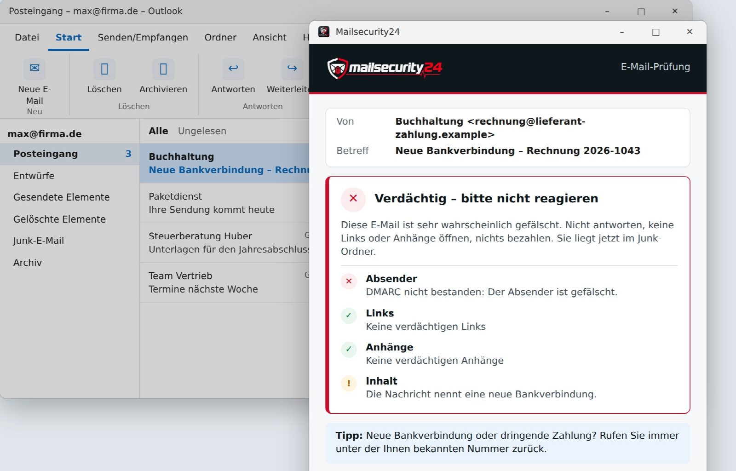The image size is (736, 471).
Task: Open the Gelöschte Elemente folder
Action: 69,219
